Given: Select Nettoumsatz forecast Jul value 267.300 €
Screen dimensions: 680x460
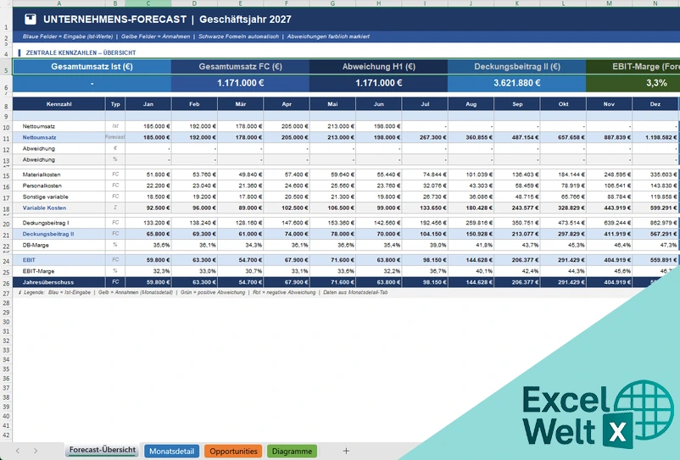Looking at the screenshot, I should point(425,137).
